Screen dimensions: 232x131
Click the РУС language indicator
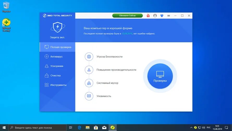209,128
